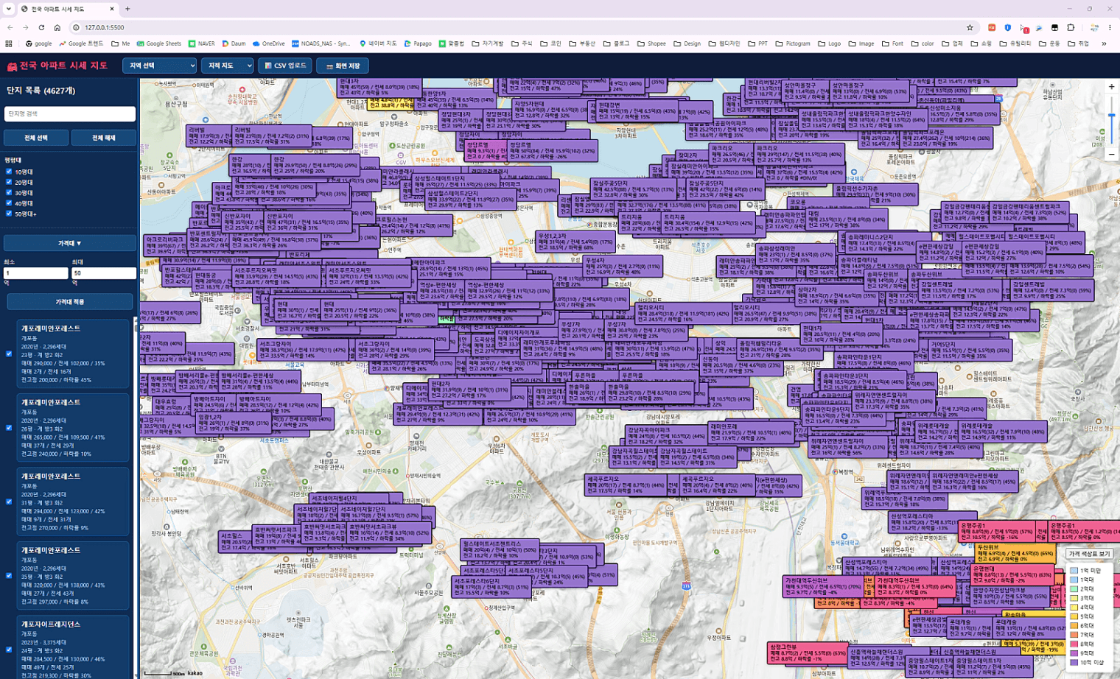
Task: Open the Chrome apps grid icon
Action: (x=9, y=43)
